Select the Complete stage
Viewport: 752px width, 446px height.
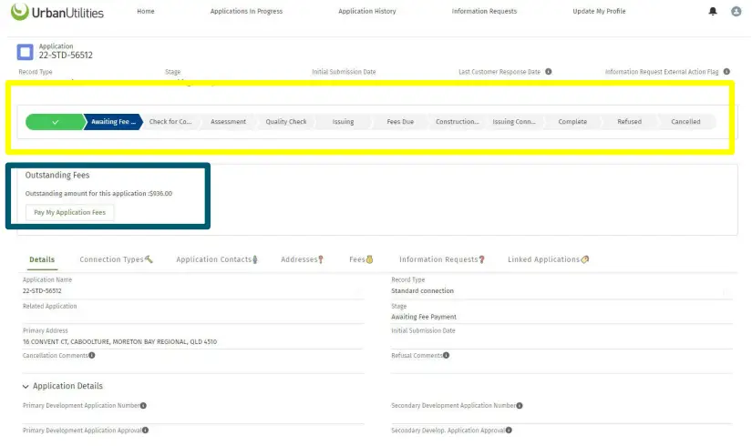tap(572, 122)
